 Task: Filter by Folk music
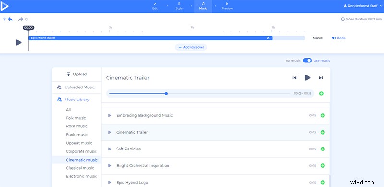[x=76, y=118]
